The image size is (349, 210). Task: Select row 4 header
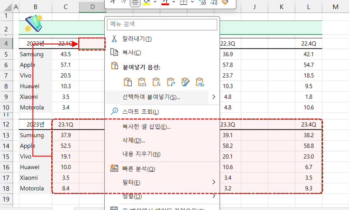pos(6,44)
